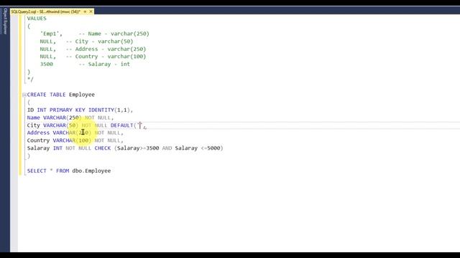Click the CREATE TABLE keywords
The width and height of the screenshot is (460, 258).
(x=46, y=95)
